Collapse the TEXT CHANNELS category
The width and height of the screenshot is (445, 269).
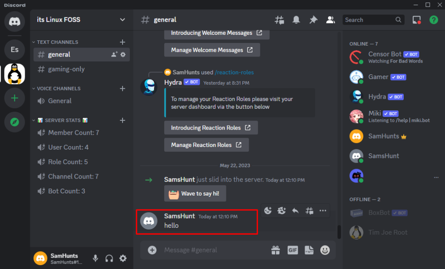57,42
